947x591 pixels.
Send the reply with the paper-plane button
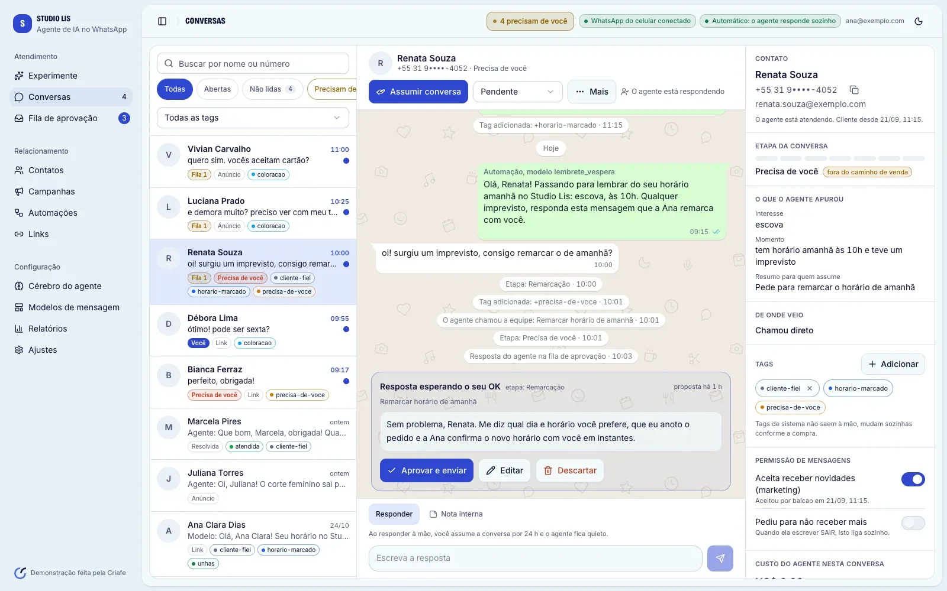(720, 558)
